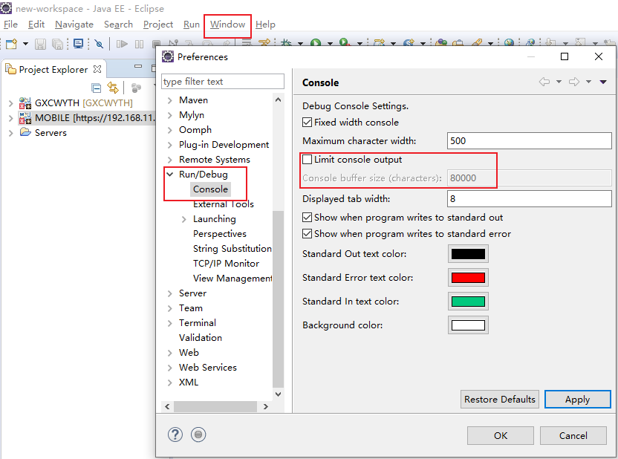The image size is (618, 459).
Task: Click the type filter text field
Action: 223,82
